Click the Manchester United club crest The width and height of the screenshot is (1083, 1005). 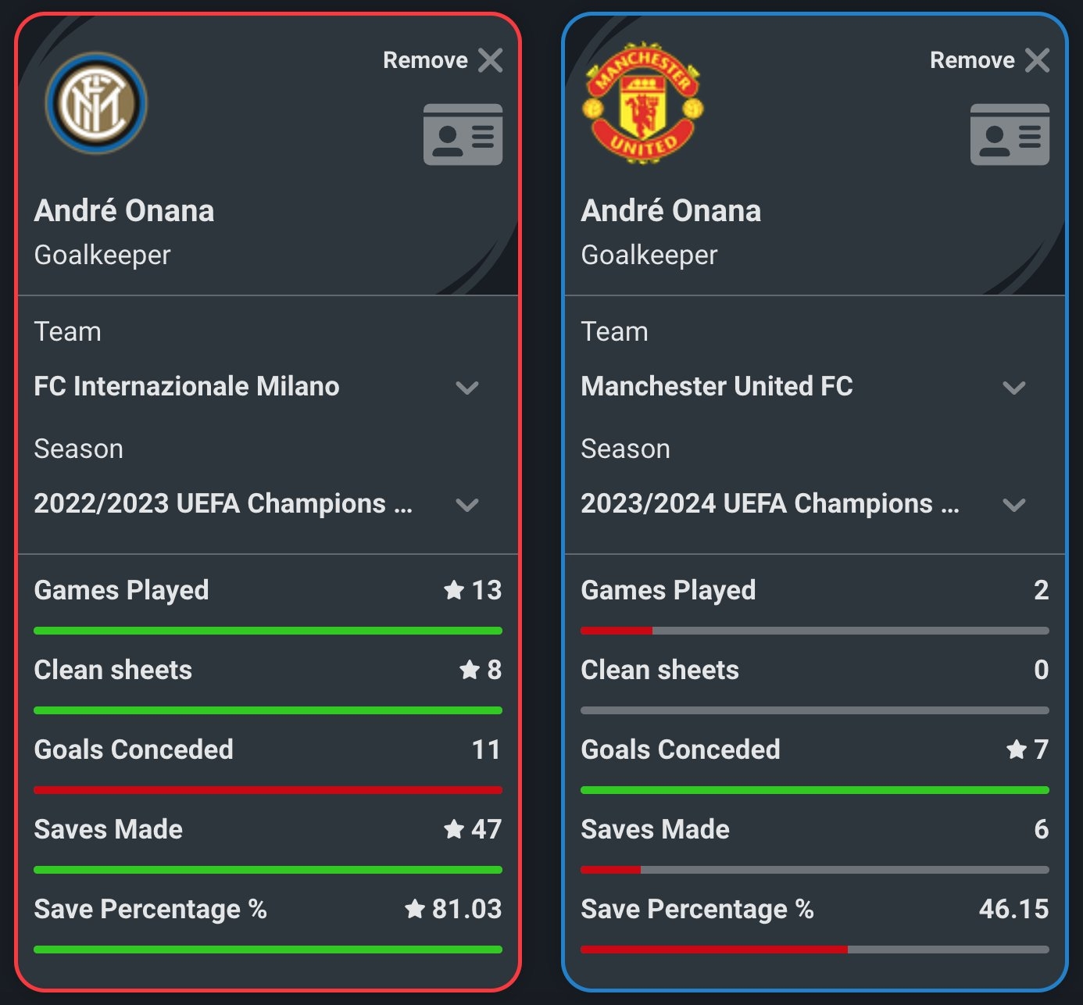(642, 102)
